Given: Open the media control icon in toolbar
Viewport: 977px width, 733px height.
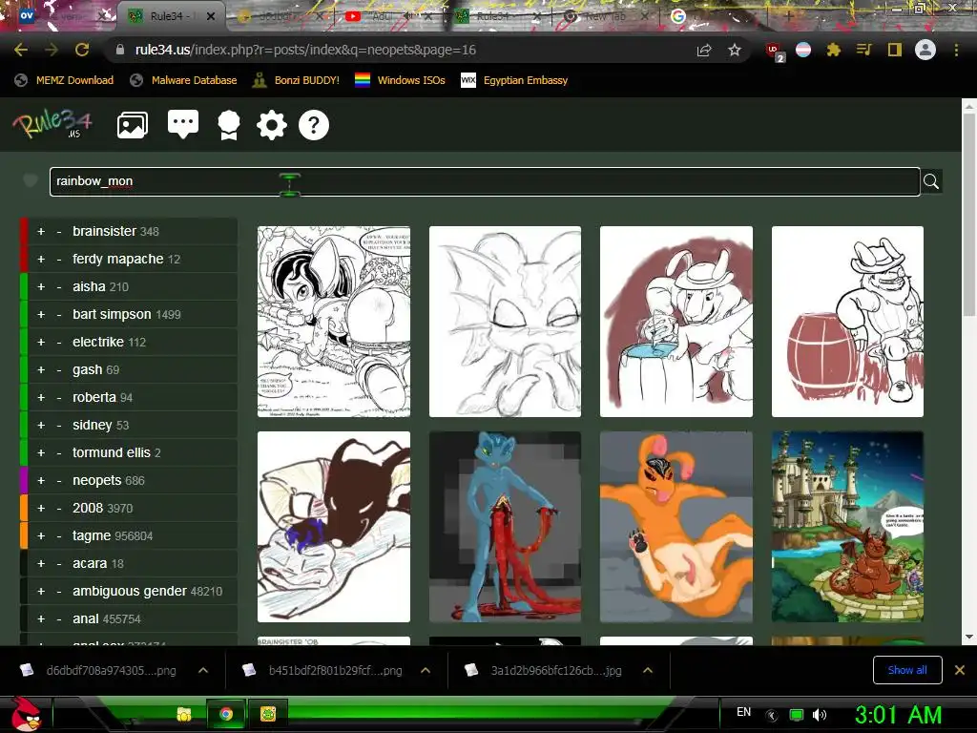Looking at the screenshot, I should tap(863, 50).
